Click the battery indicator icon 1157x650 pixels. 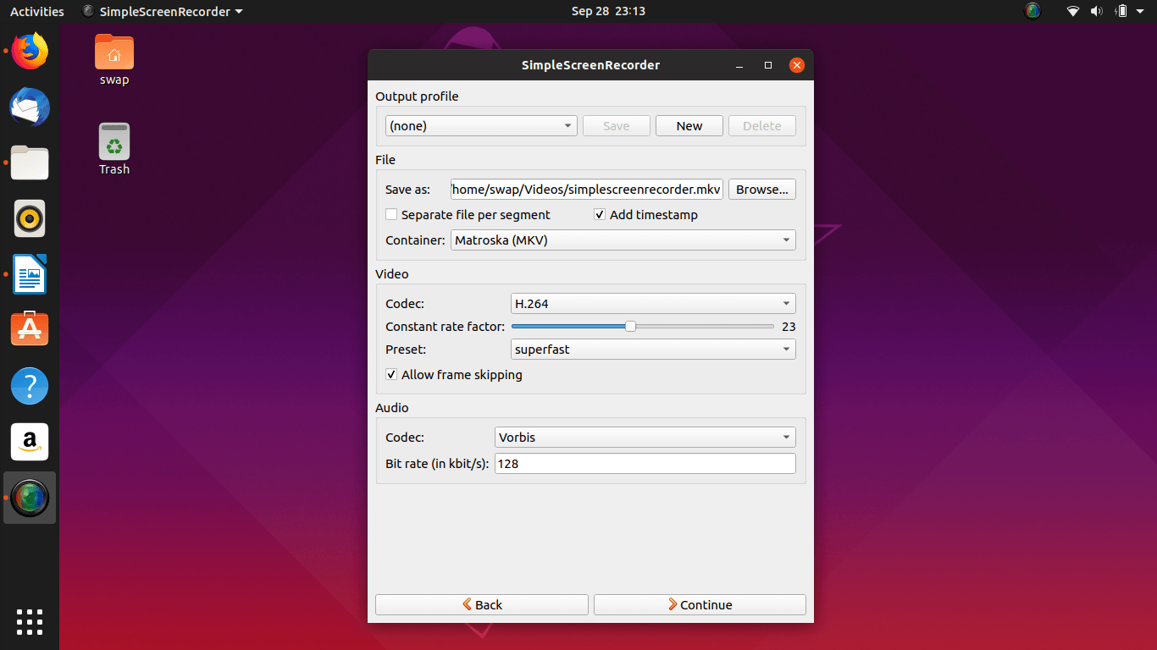pos(1121,11)
